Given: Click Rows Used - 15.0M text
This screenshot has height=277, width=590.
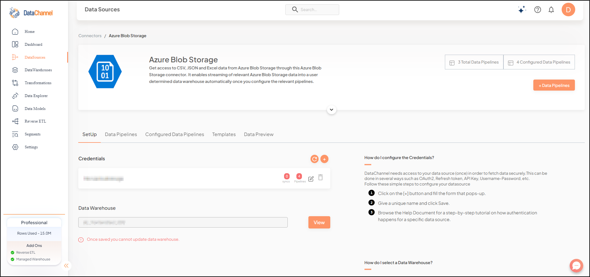Looking at the screenshot, I should click(x=34, y=233).
